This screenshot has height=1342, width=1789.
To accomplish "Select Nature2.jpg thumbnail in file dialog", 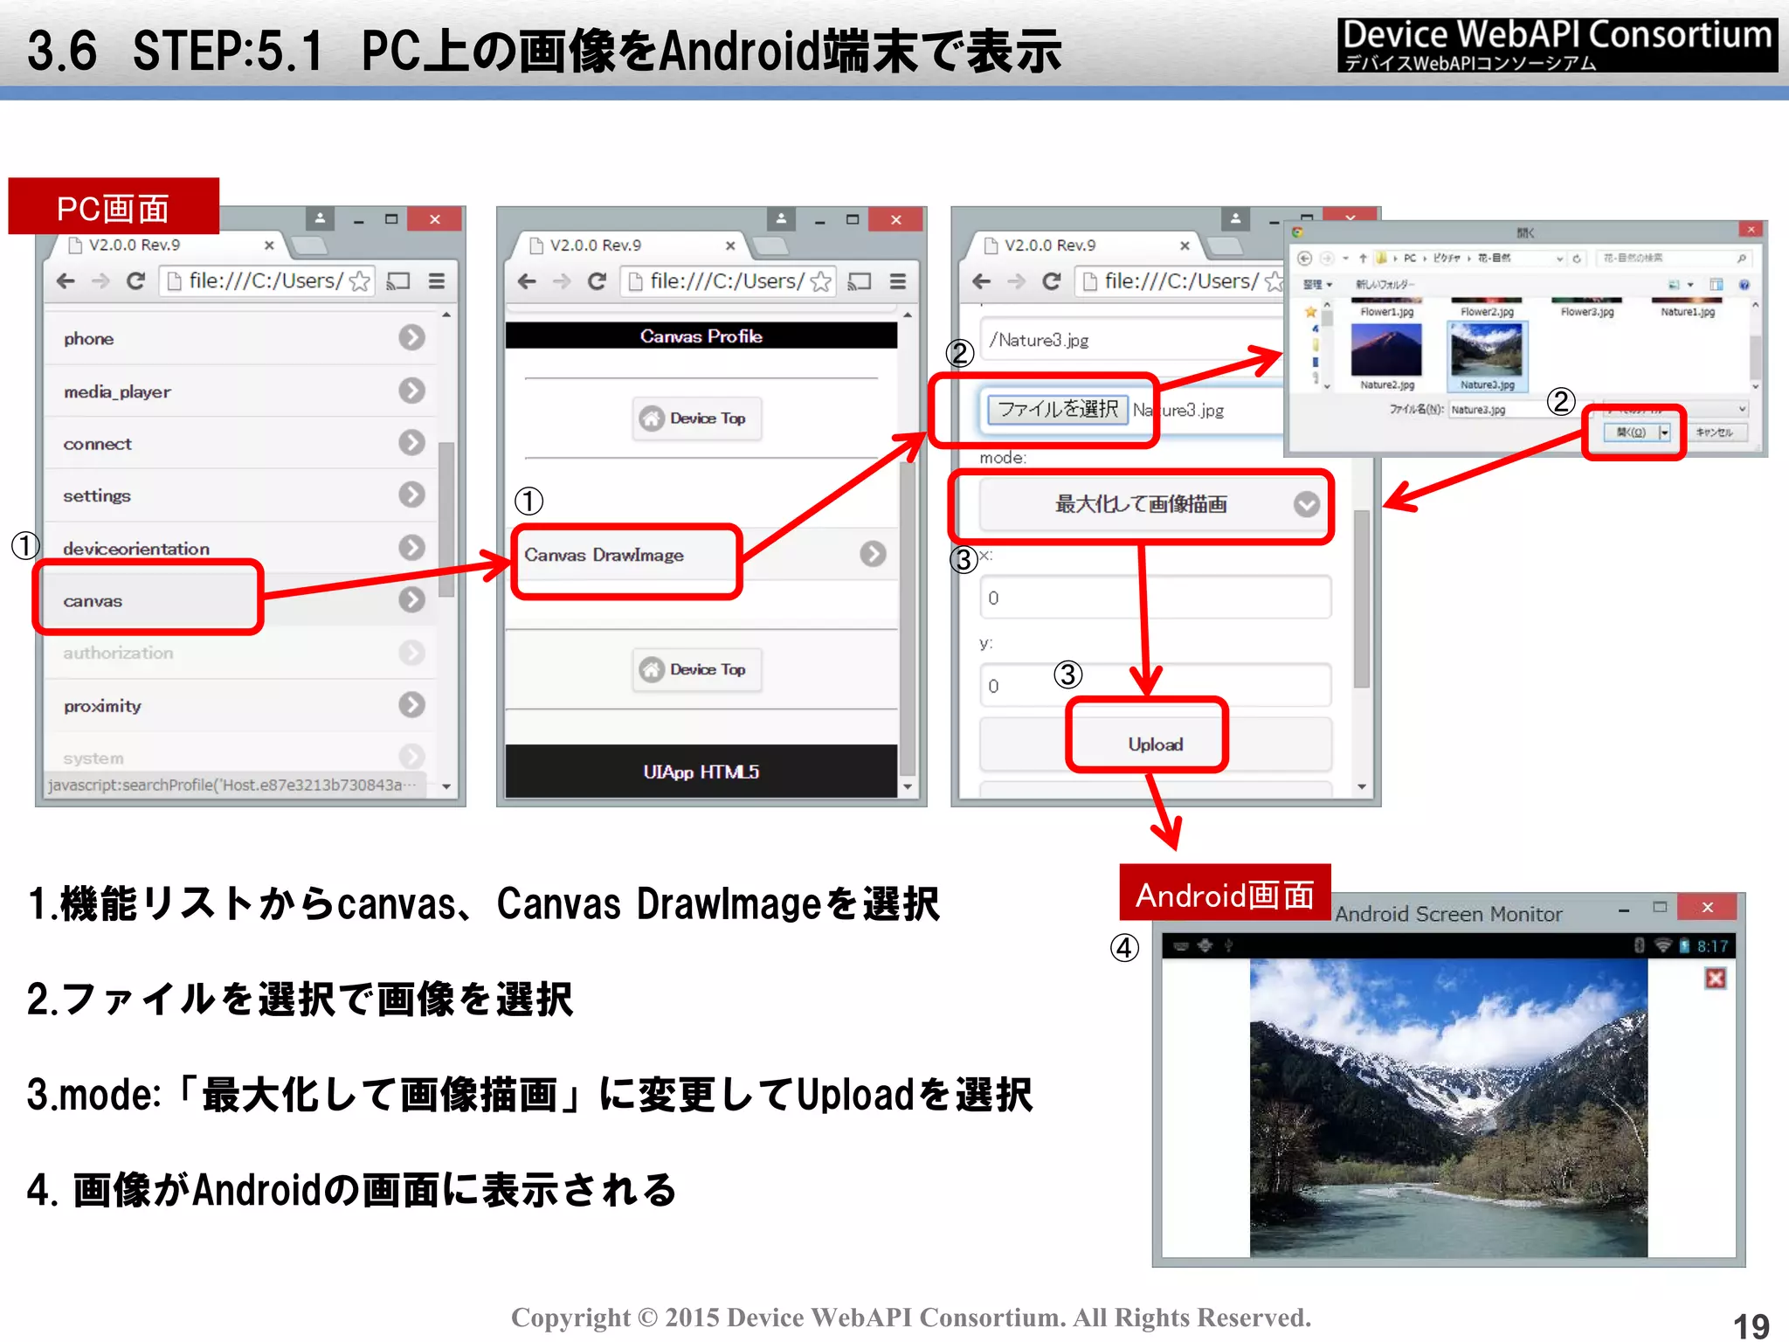I will click(1386, 356).
